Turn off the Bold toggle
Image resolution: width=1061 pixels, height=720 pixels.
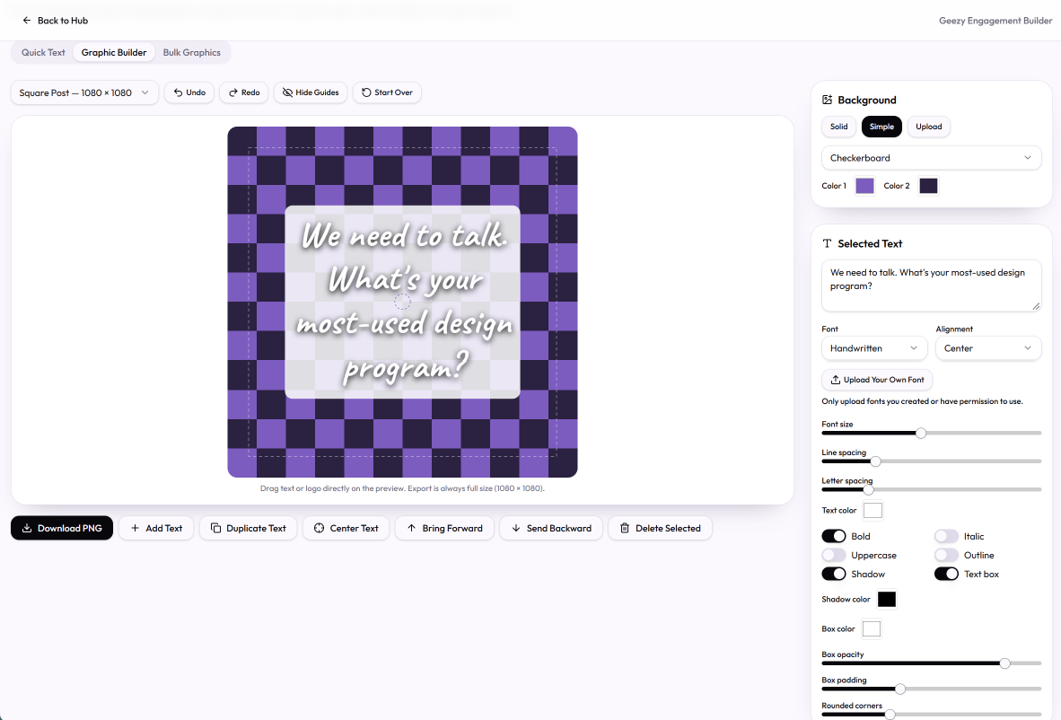pyautogui.click(x=834, y=536)
